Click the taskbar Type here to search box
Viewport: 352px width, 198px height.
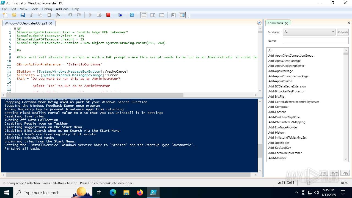tap(53, 193)
